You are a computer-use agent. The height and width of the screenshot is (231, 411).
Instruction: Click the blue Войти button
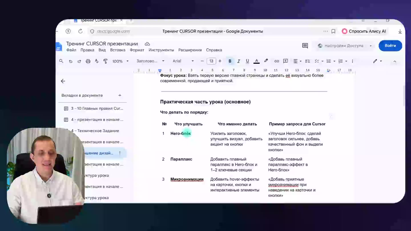[390, 46]
